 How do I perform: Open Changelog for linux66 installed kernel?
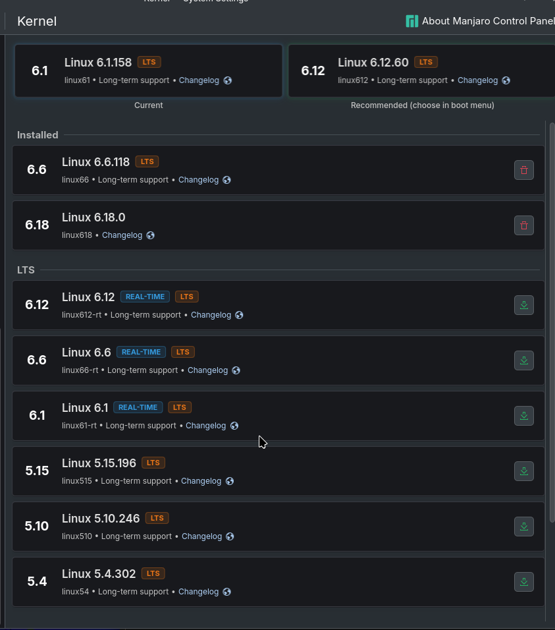[198, 180]
